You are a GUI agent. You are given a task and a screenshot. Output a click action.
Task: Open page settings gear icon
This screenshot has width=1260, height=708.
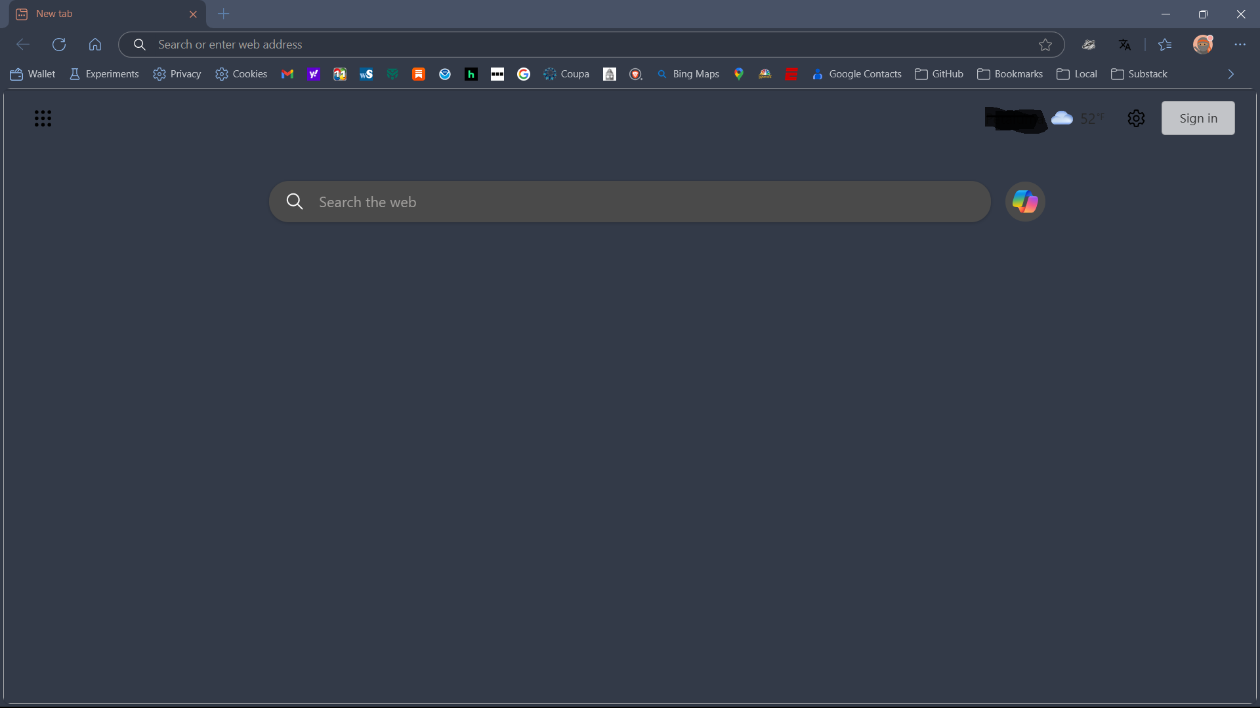point(1136,119)
